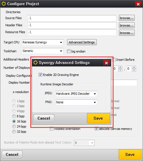Select the 8 bpp radio button
143x161 pixels.
click(x=14, y=116)
